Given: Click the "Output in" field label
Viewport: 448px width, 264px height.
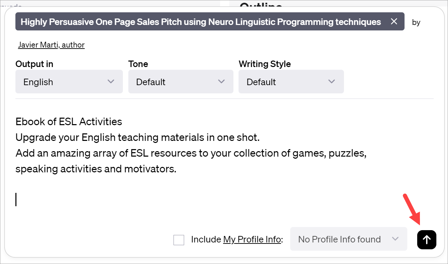Looking at the screenshot, I should tap(34, 64).
